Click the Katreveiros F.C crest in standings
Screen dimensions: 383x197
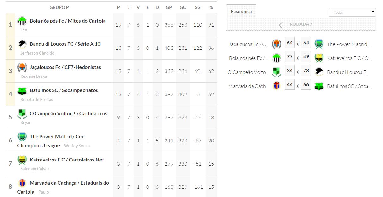pos(22,160)
